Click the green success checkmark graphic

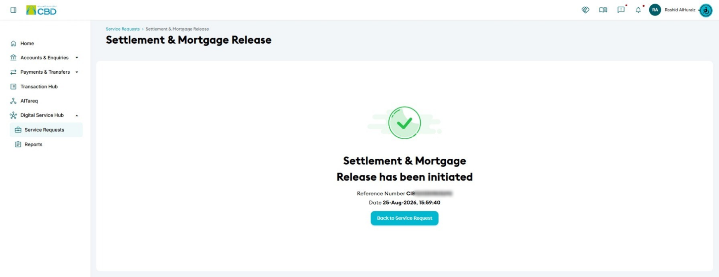pyautogui.click(x=404, y=123)
